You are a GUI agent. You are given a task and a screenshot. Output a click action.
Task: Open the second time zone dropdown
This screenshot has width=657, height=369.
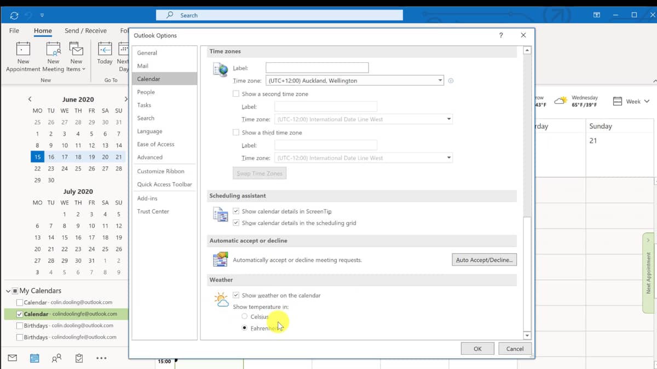click(449, 119)
